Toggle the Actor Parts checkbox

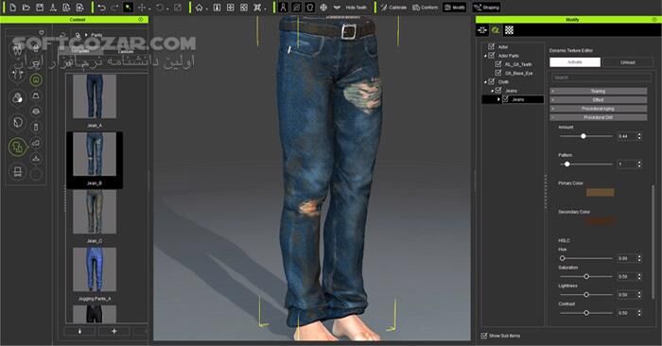[x=491, y=55]
